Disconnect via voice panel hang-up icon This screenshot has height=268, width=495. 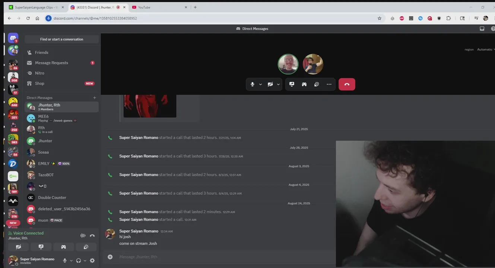pos(92,236)
